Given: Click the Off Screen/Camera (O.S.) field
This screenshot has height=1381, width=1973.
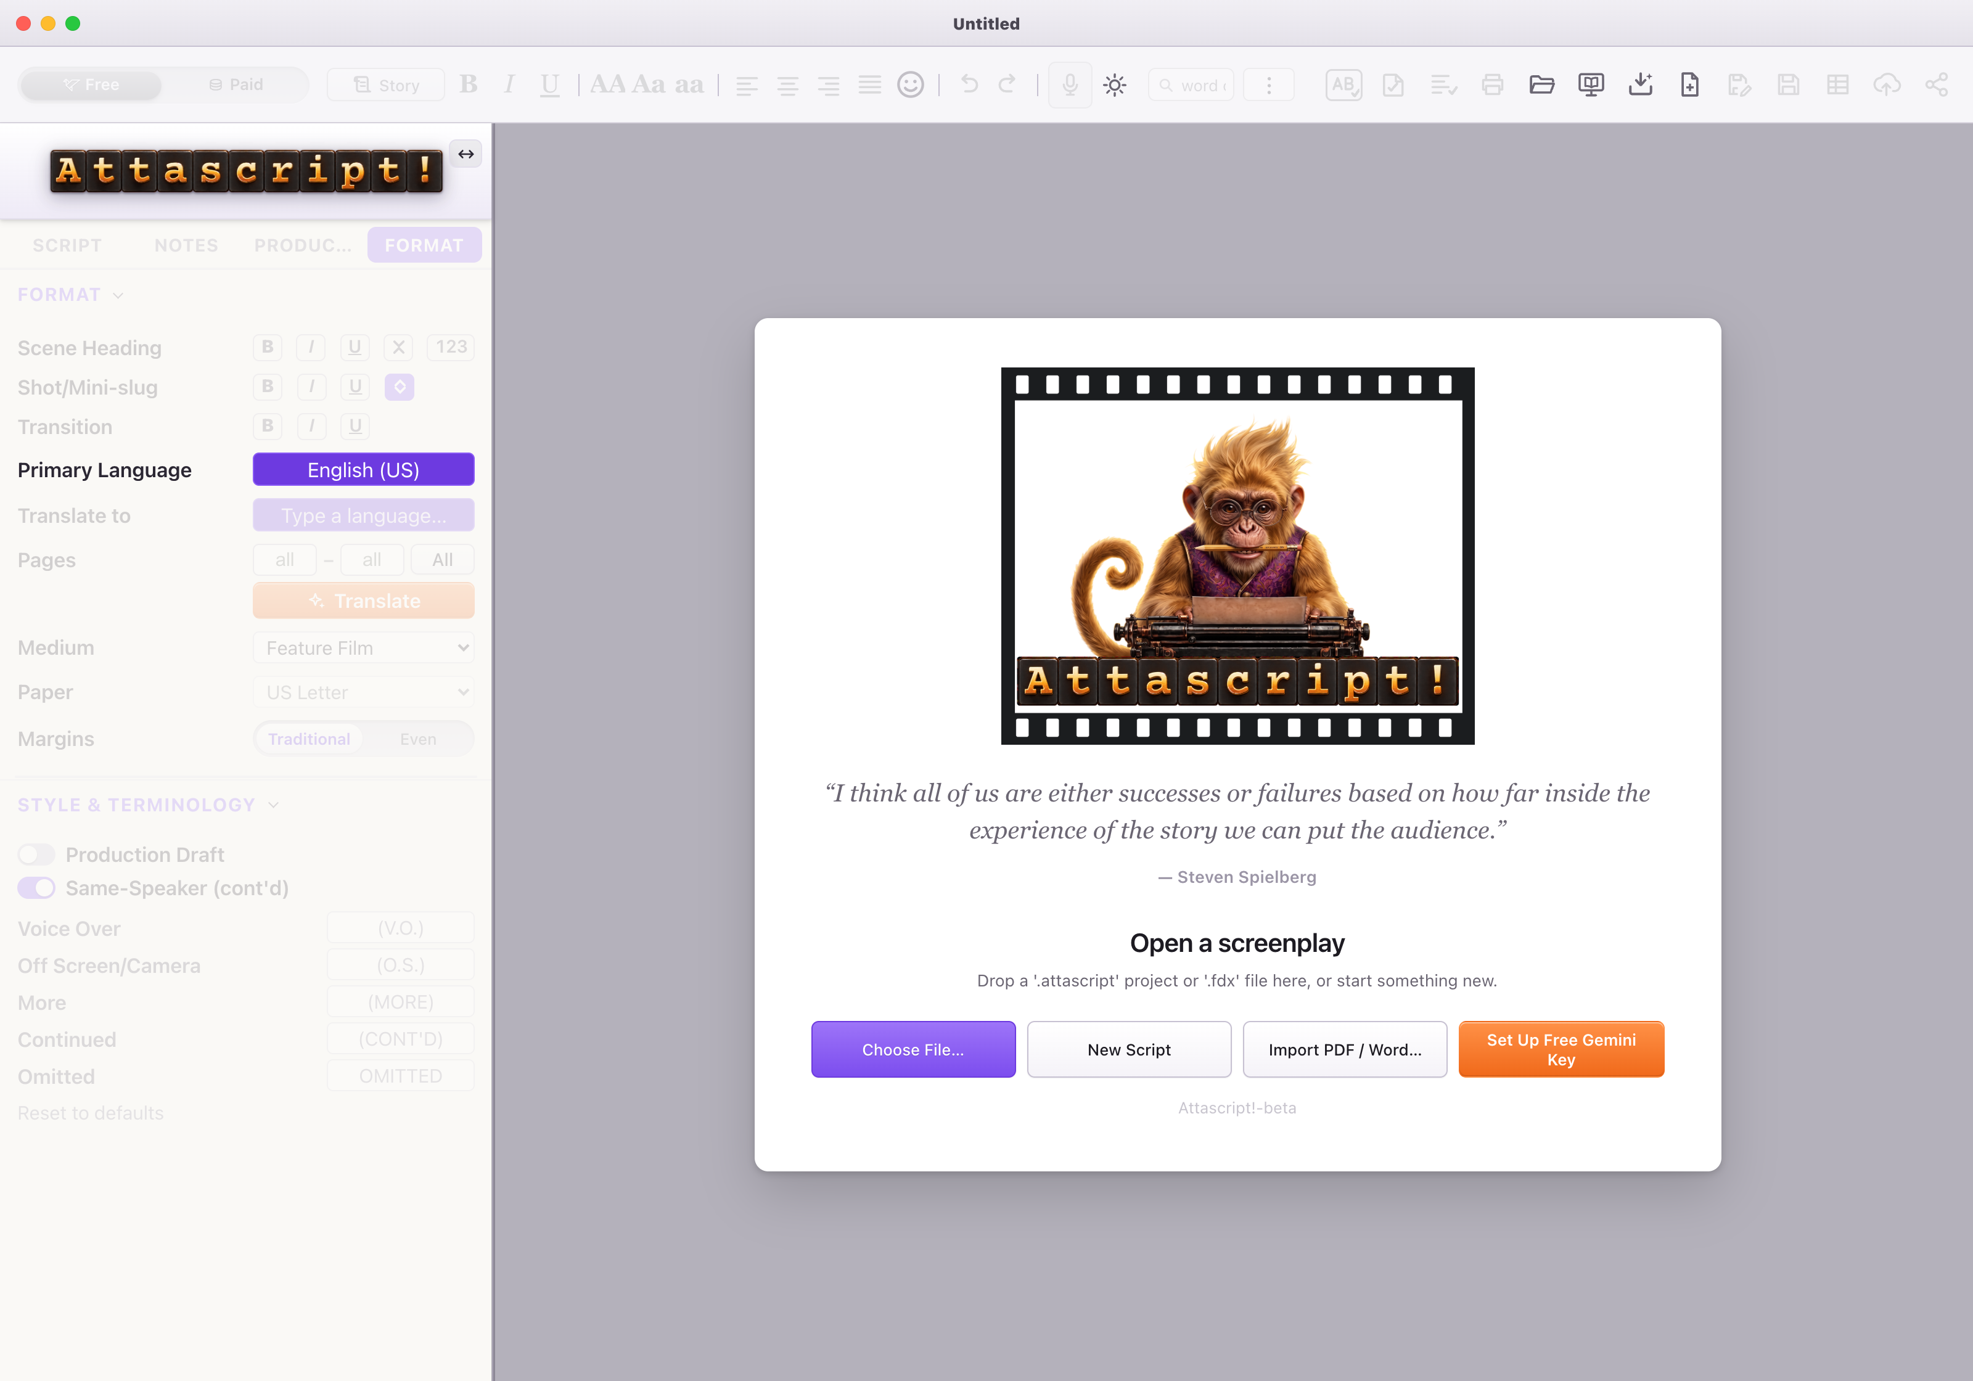Looking at the screenshot, I should (400, 965).
